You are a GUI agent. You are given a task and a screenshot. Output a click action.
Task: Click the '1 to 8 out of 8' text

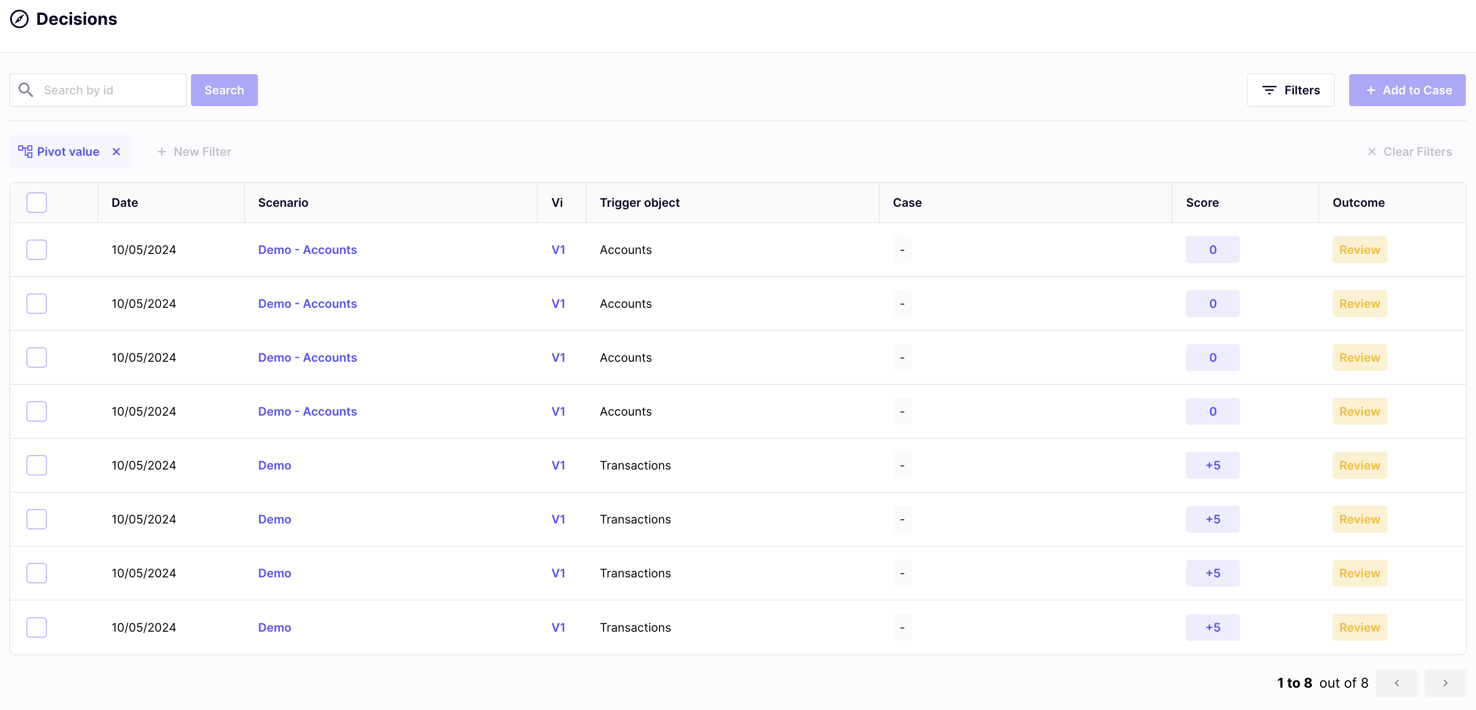tap(1323, 683)
